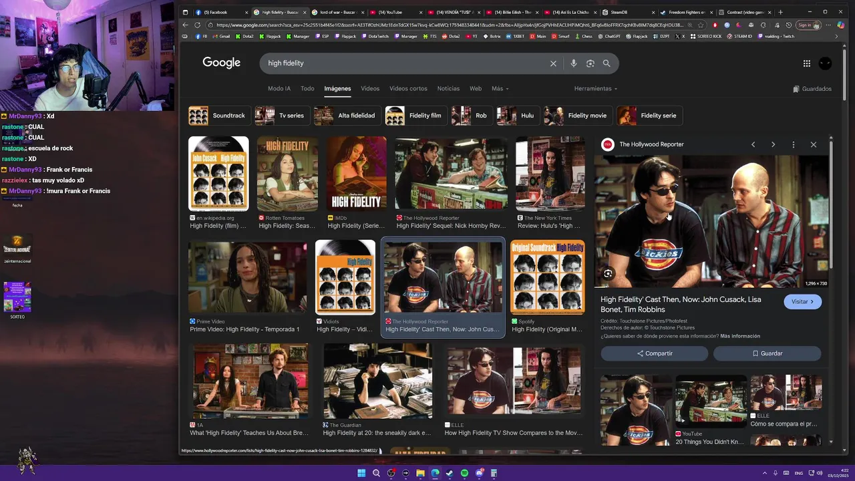
Task: Submit search with magnifier icon
Action: [607, 63]
